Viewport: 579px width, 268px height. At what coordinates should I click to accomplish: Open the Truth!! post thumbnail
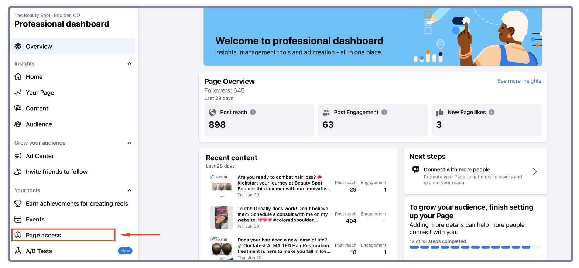(x=222, y=217)
